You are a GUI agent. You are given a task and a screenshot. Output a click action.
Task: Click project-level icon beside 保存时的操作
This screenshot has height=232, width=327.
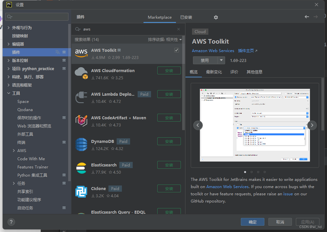tap(64, 118)
